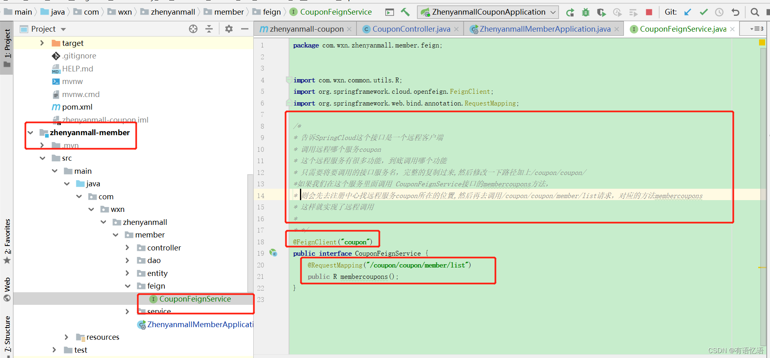
Task: Select pom.xml in the project tree
Action: pos(77,107)
